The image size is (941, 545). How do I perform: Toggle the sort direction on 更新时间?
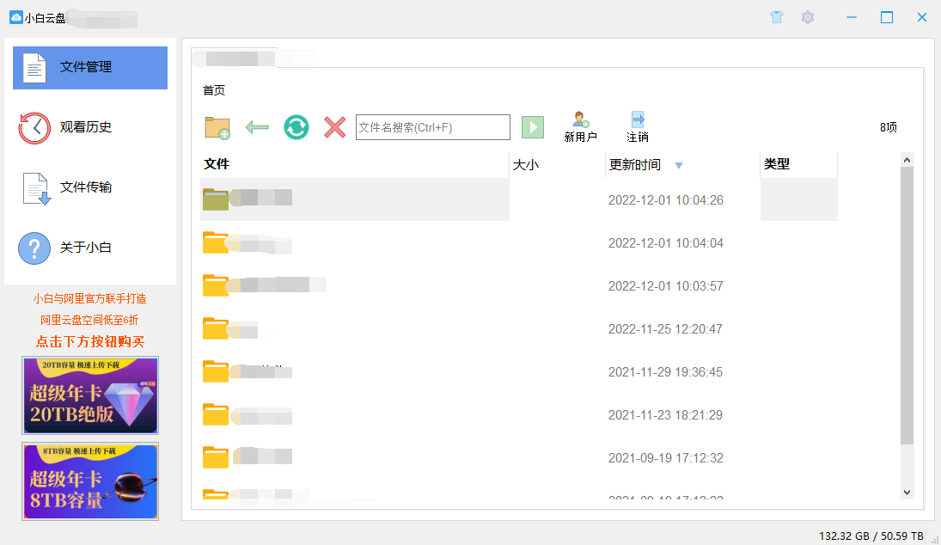point(636,164)
